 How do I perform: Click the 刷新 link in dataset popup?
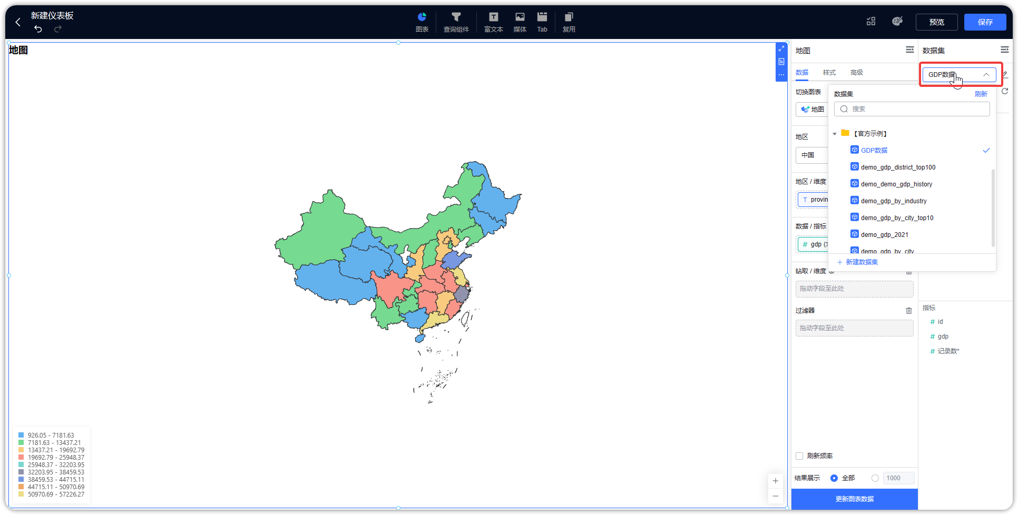pyautogui.click(x=981, y=94)
